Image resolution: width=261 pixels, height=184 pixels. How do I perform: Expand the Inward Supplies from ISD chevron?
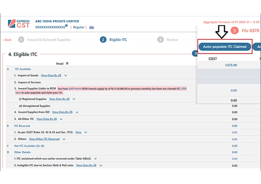(78, 112)
